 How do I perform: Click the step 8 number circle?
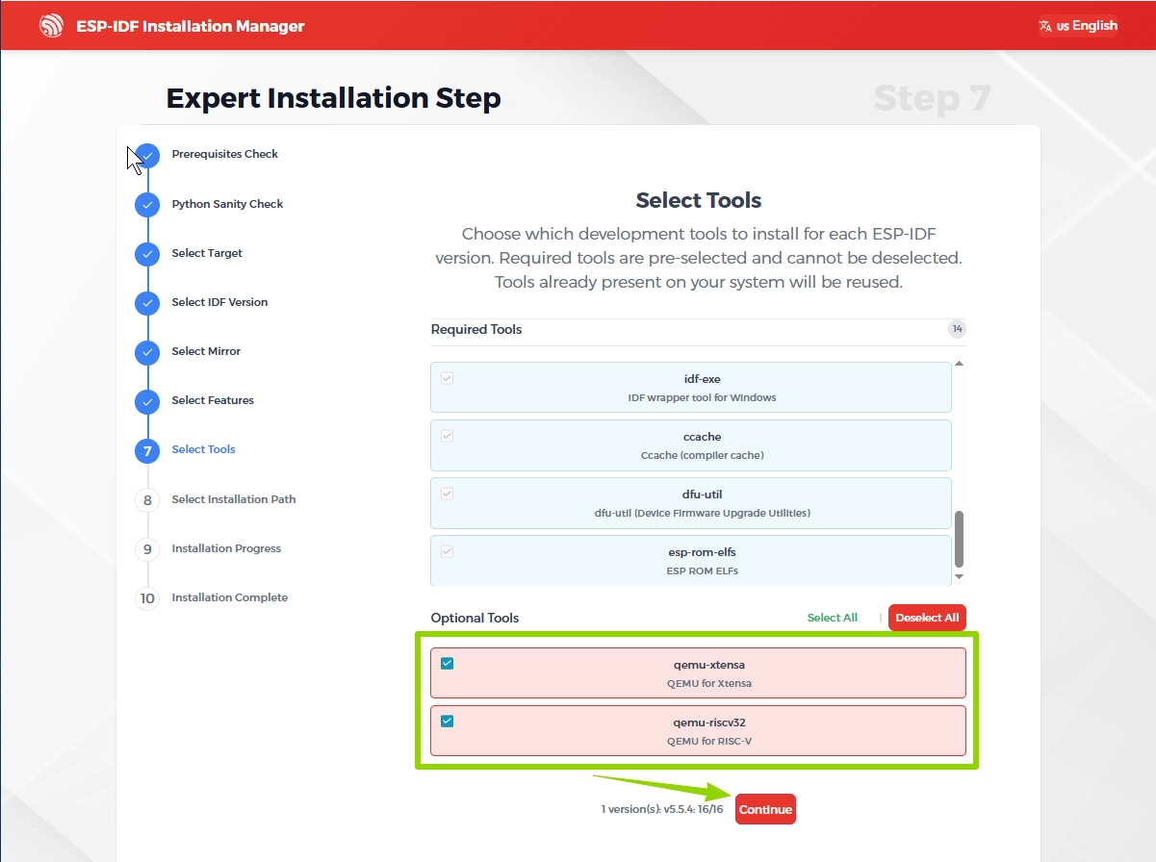(147, 500)
